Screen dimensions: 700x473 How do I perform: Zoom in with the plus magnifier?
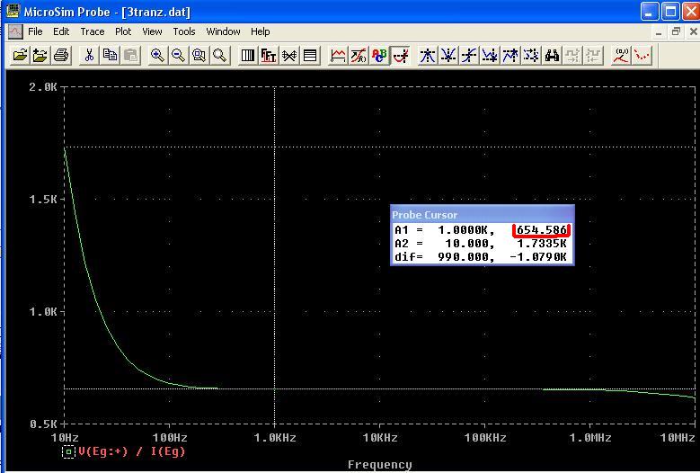click(157, 56)
